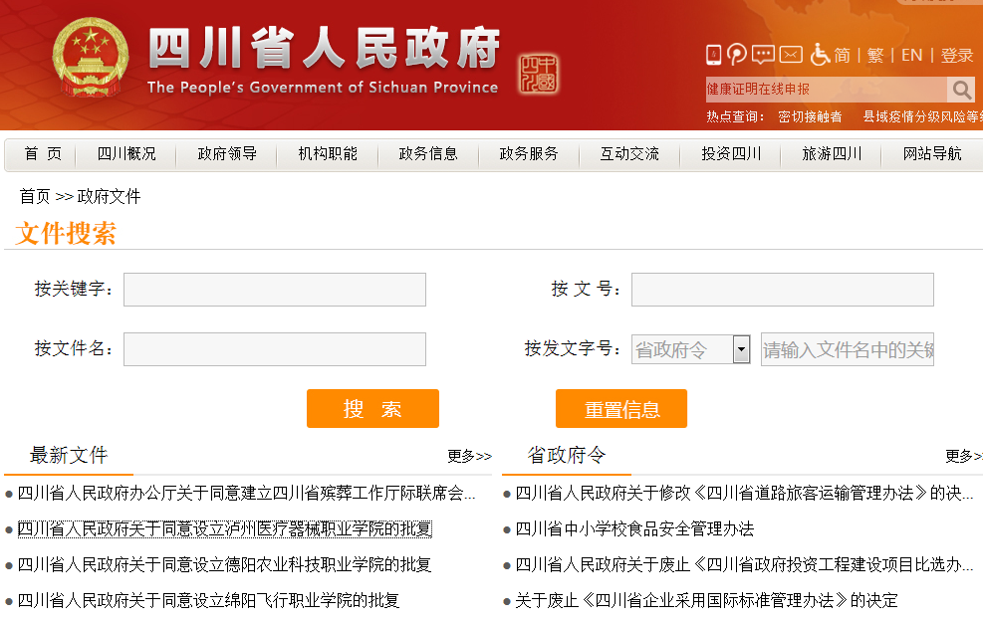The height and width of the screenshot is (624, 983).
Task: Open 旅游四川 navigation item
Action: [x=832, y=153]
